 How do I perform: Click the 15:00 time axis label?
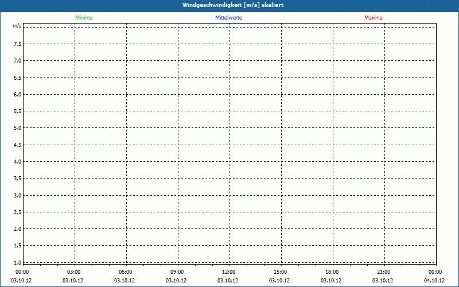280,272
